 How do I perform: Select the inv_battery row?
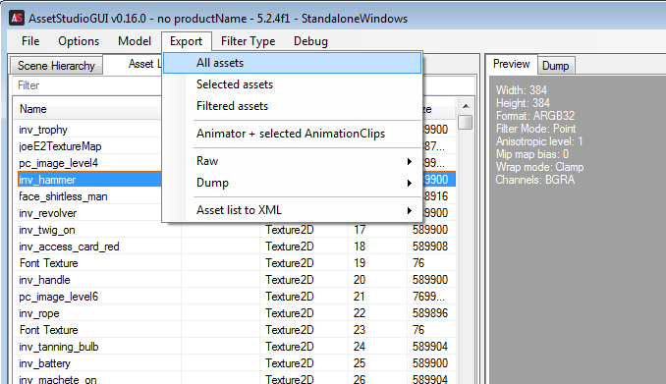[x=234, y=363]
